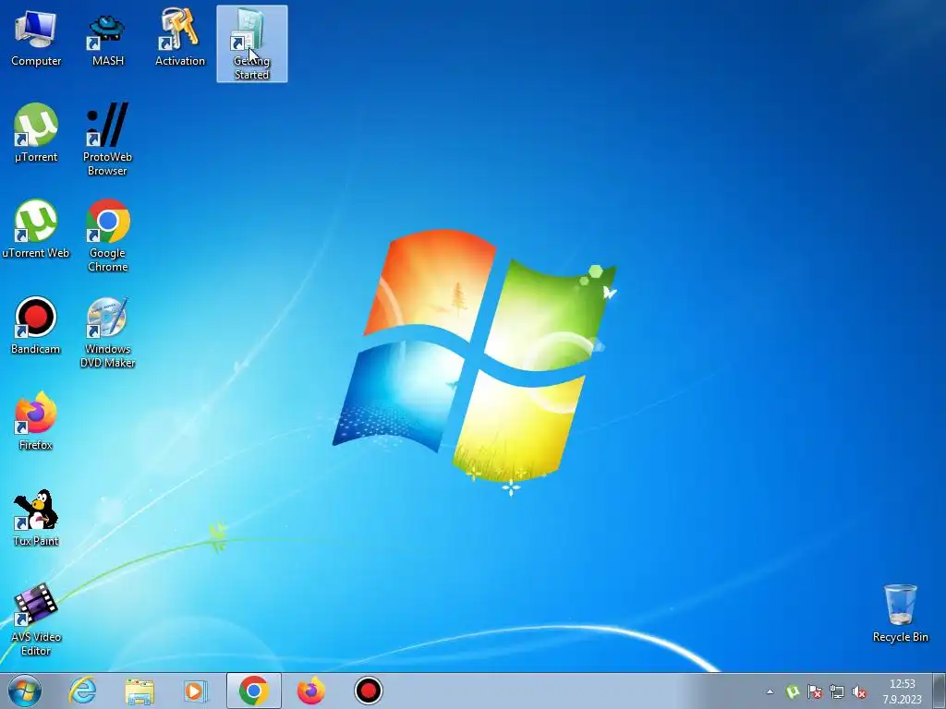Click the Show desktop button
The width and height of the screenshot is (946, 709).
[x=940, y=691]
